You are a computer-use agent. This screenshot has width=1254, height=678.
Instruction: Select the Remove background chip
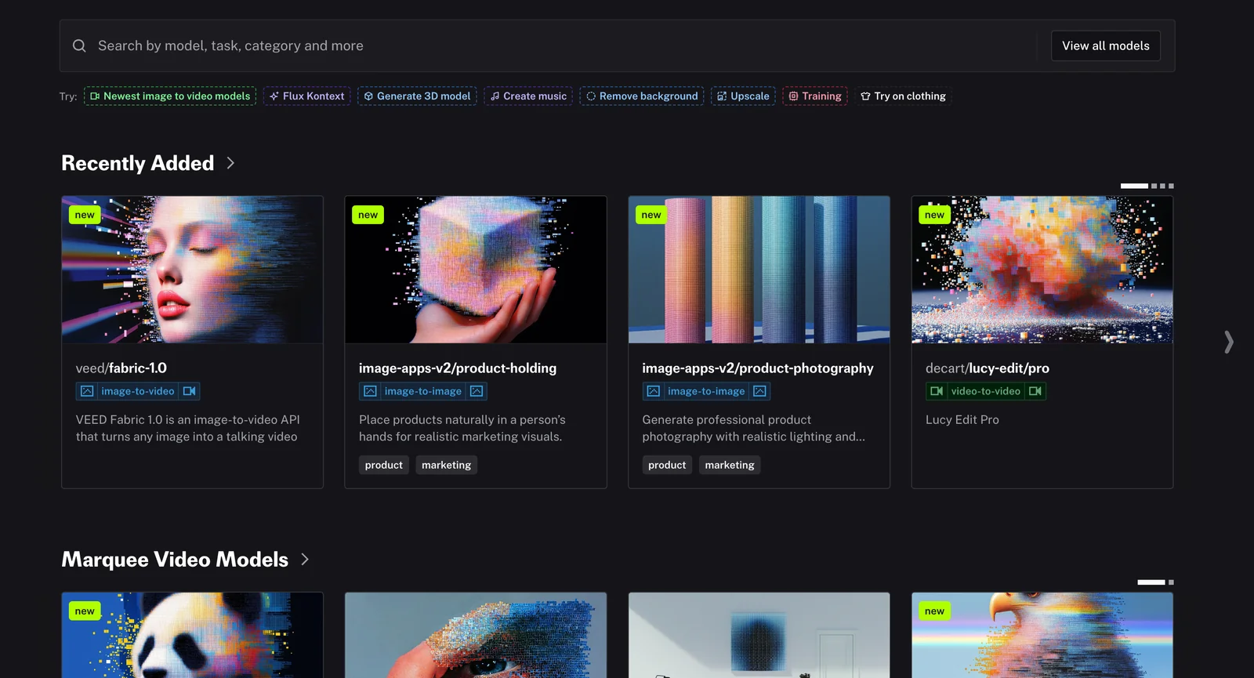pos(642,96)
